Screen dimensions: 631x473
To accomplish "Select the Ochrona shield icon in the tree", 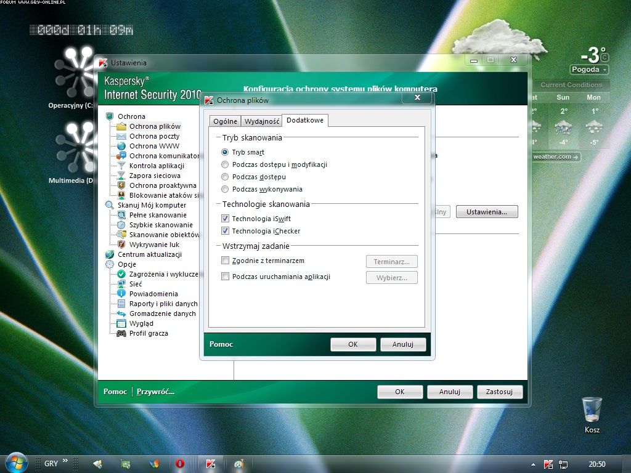I will click(x=110, y=116).
